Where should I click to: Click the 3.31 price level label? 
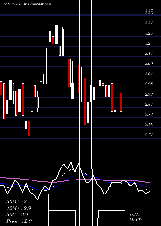[x=149, y=23]
